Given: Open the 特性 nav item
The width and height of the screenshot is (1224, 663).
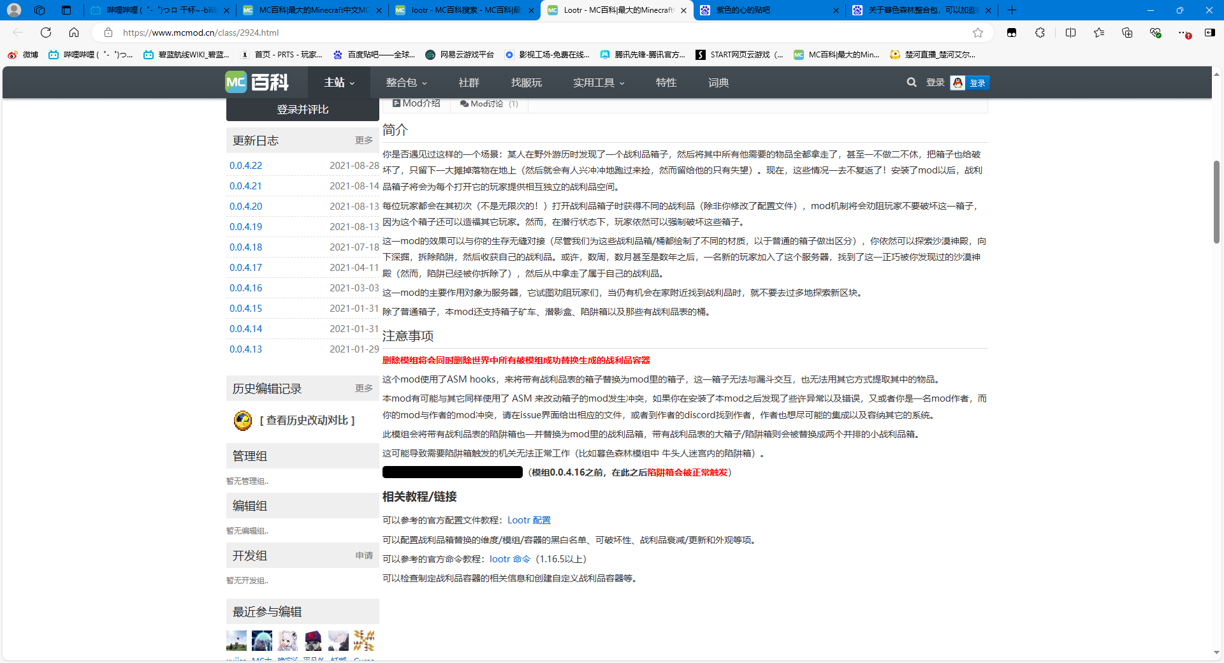Looking at the screenshot, I should pyautogui.click(x=666, y=82).
